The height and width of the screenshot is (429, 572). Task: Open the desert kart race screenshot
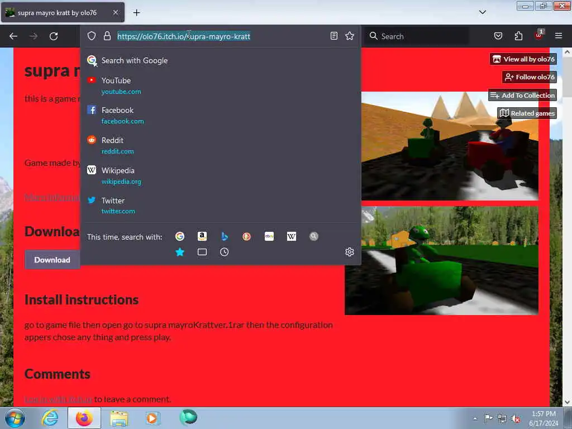coord(450,146)
